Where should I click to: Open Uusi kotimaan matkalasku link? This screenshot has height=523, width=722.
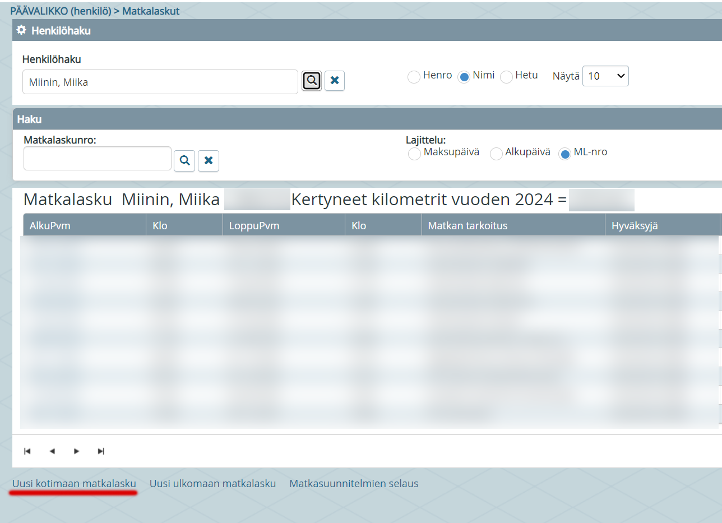click(x=74, y=483)
